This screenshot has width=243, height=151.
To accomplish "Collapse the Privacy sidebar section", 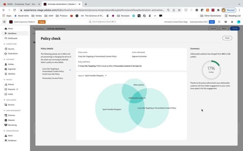I will tap(8, 80).
